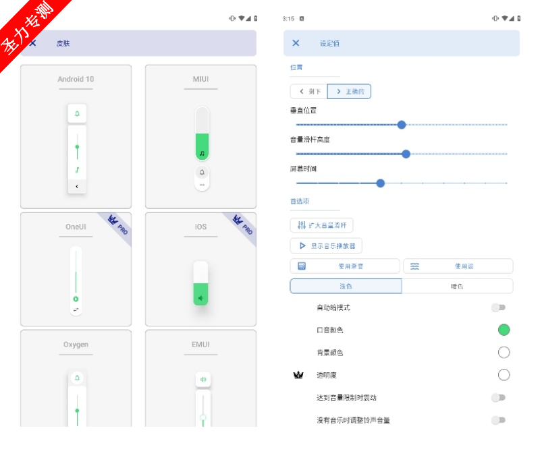Pick the Oxygen skin card

pos(76,378)
